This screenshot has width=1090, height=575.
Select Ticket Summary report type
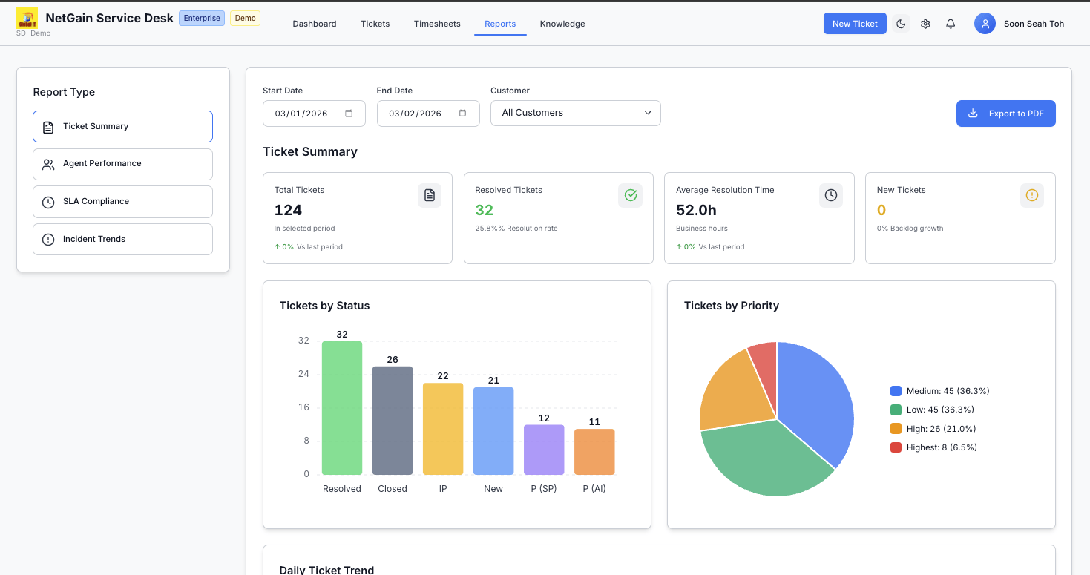coord(122,126)
